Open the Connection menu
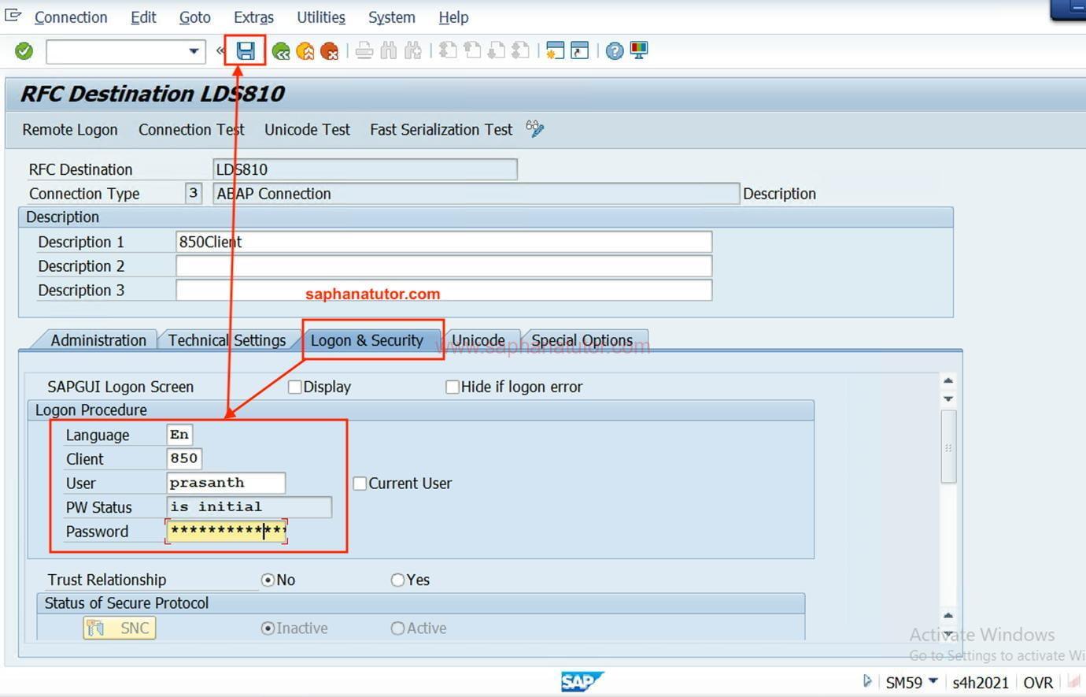The height and width of the screenshot is (697, 1086). coord(71,17)
